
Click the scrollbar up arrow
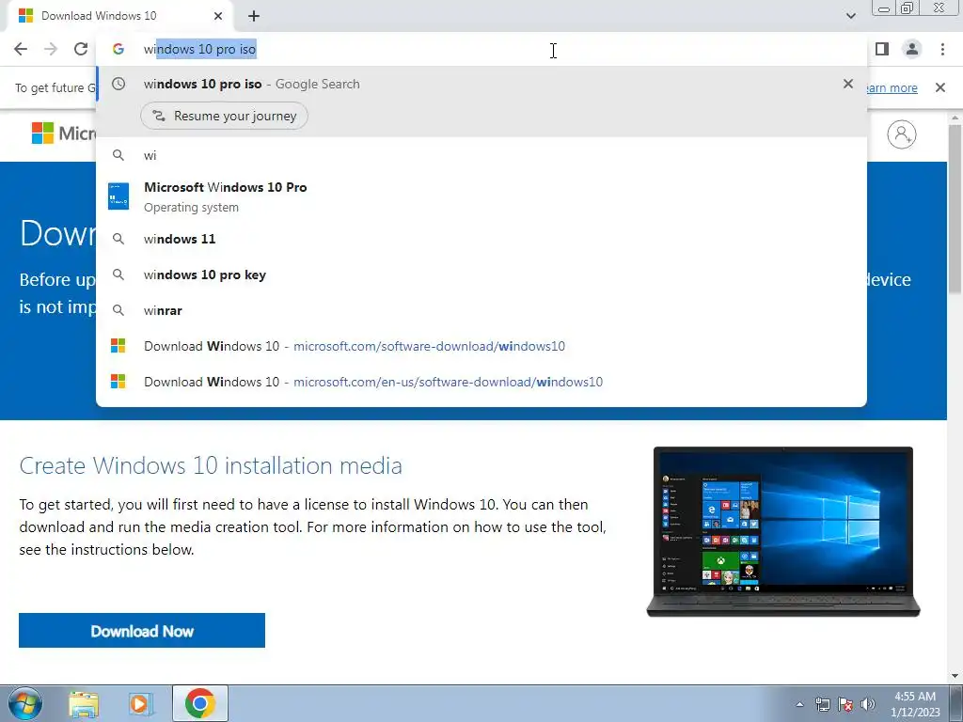(x=955, y=118)
